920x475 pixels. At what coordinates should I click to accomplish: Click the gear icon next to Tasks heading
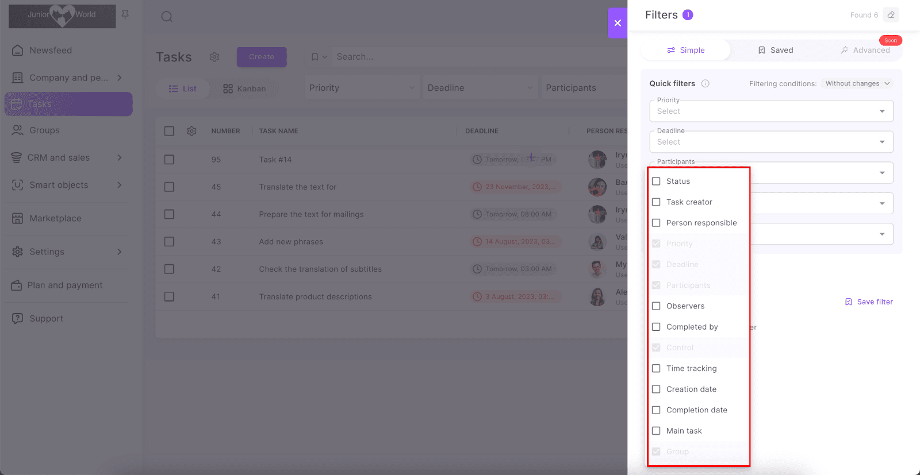coord(214,57)
